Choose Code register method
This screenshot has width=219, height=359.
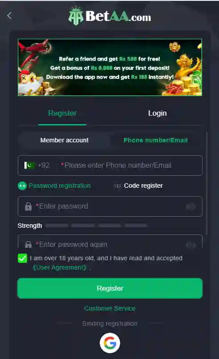pyautogui.click(x=143, y=186)
